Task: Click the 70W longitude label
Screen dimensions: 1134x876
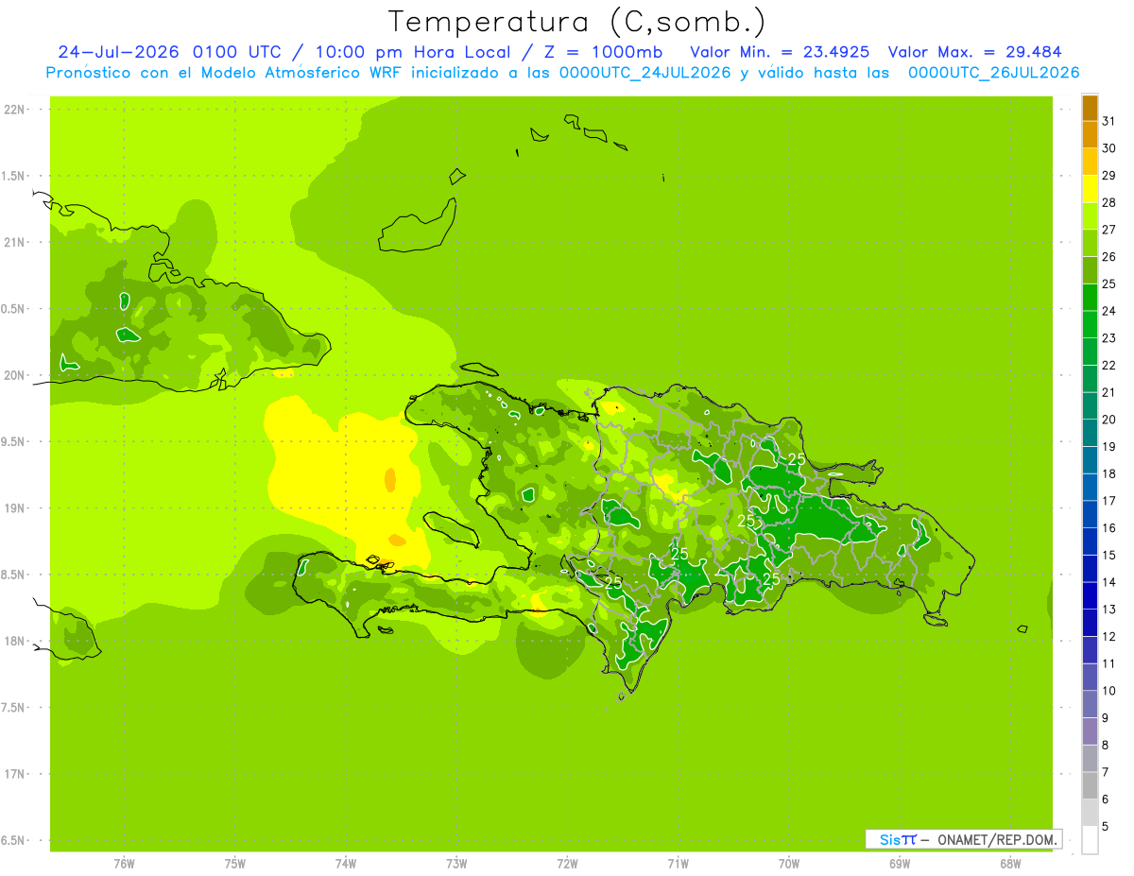Action: pyautogui.click(x=789, y=864)
